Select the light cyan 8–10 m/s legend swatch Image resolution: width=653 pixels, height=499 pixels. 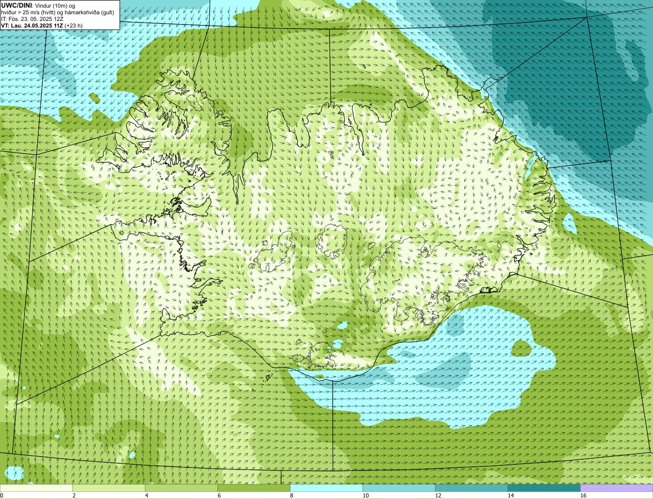(x=326, y=488)
